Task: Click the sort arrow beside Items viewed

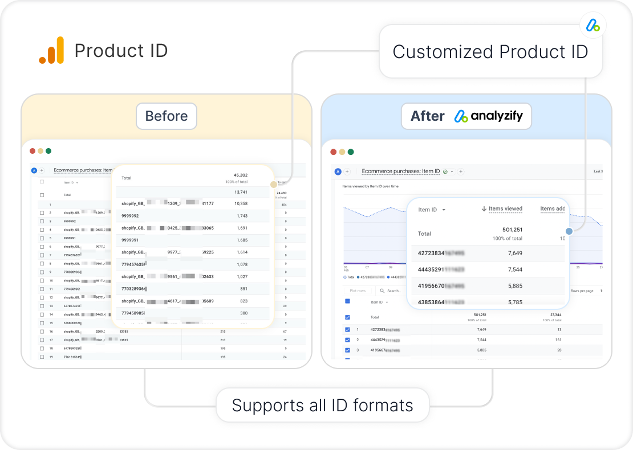Action: [484, 209]
